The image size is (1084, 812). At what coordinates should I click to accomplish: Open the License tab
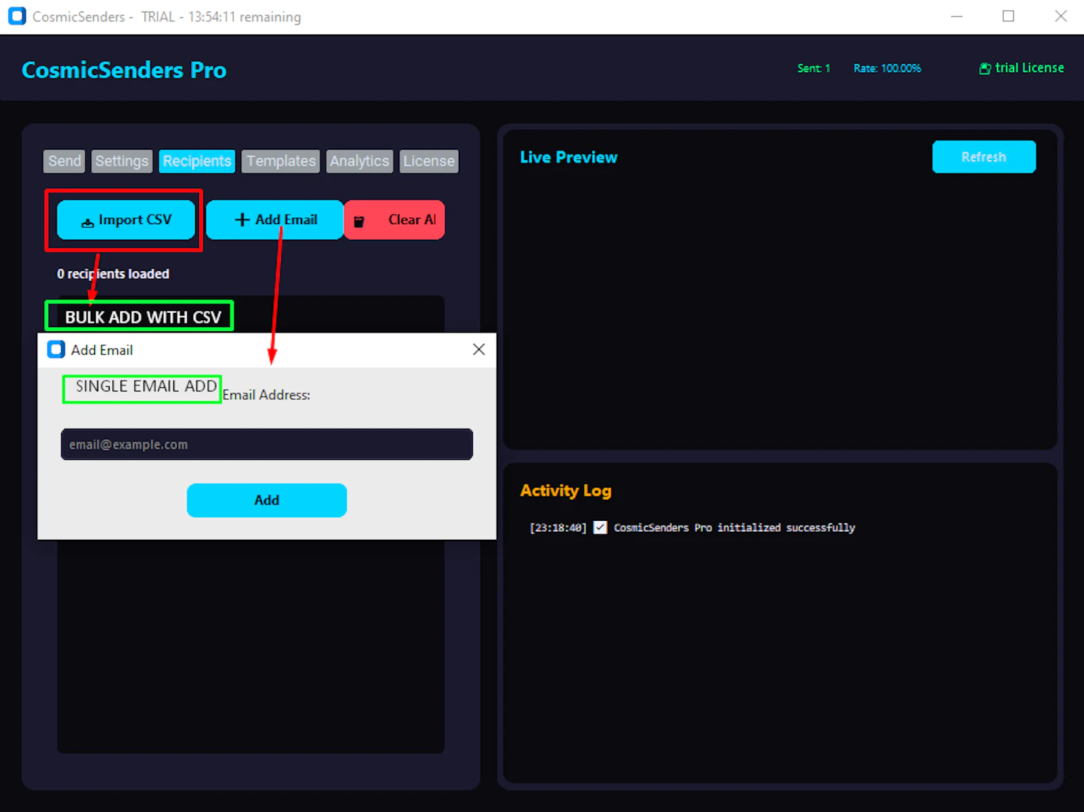click(x=429, y=161)
